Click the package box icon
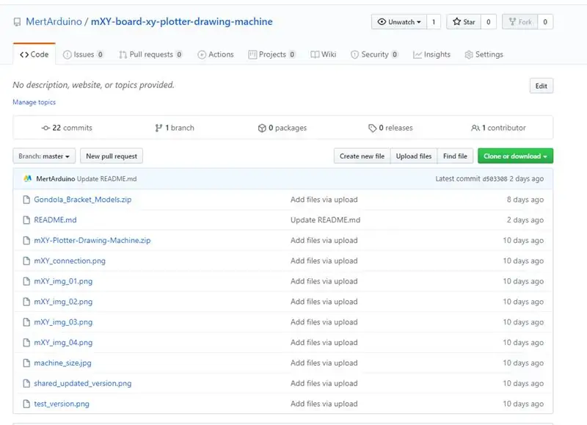 pyautogui.click(x=262, y=128)
